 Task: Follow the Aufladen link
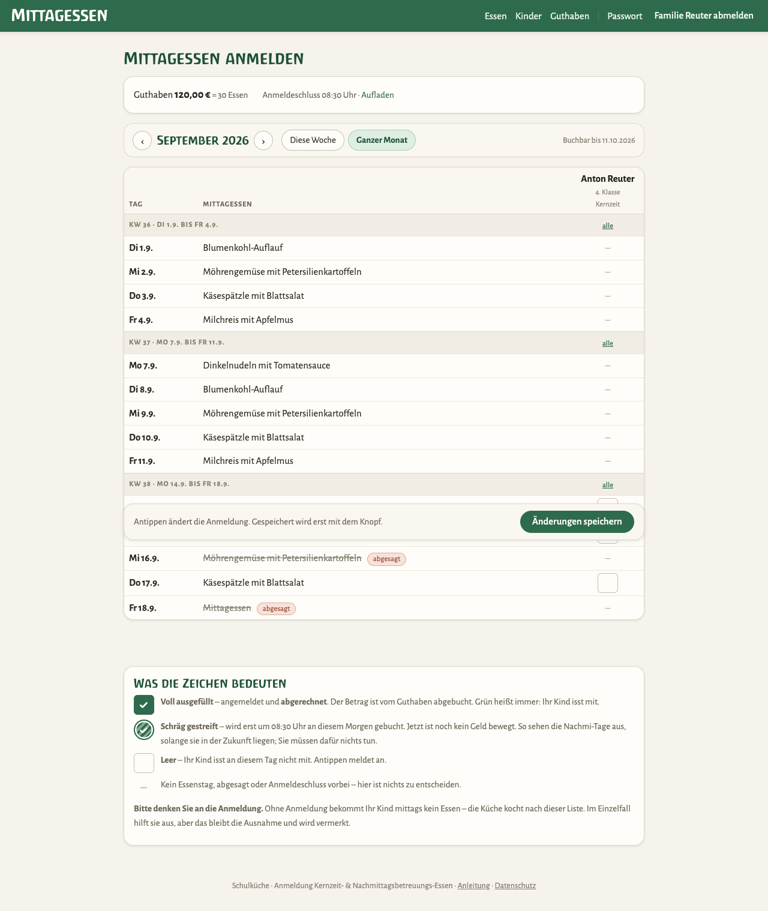click(x=377, y=95)
